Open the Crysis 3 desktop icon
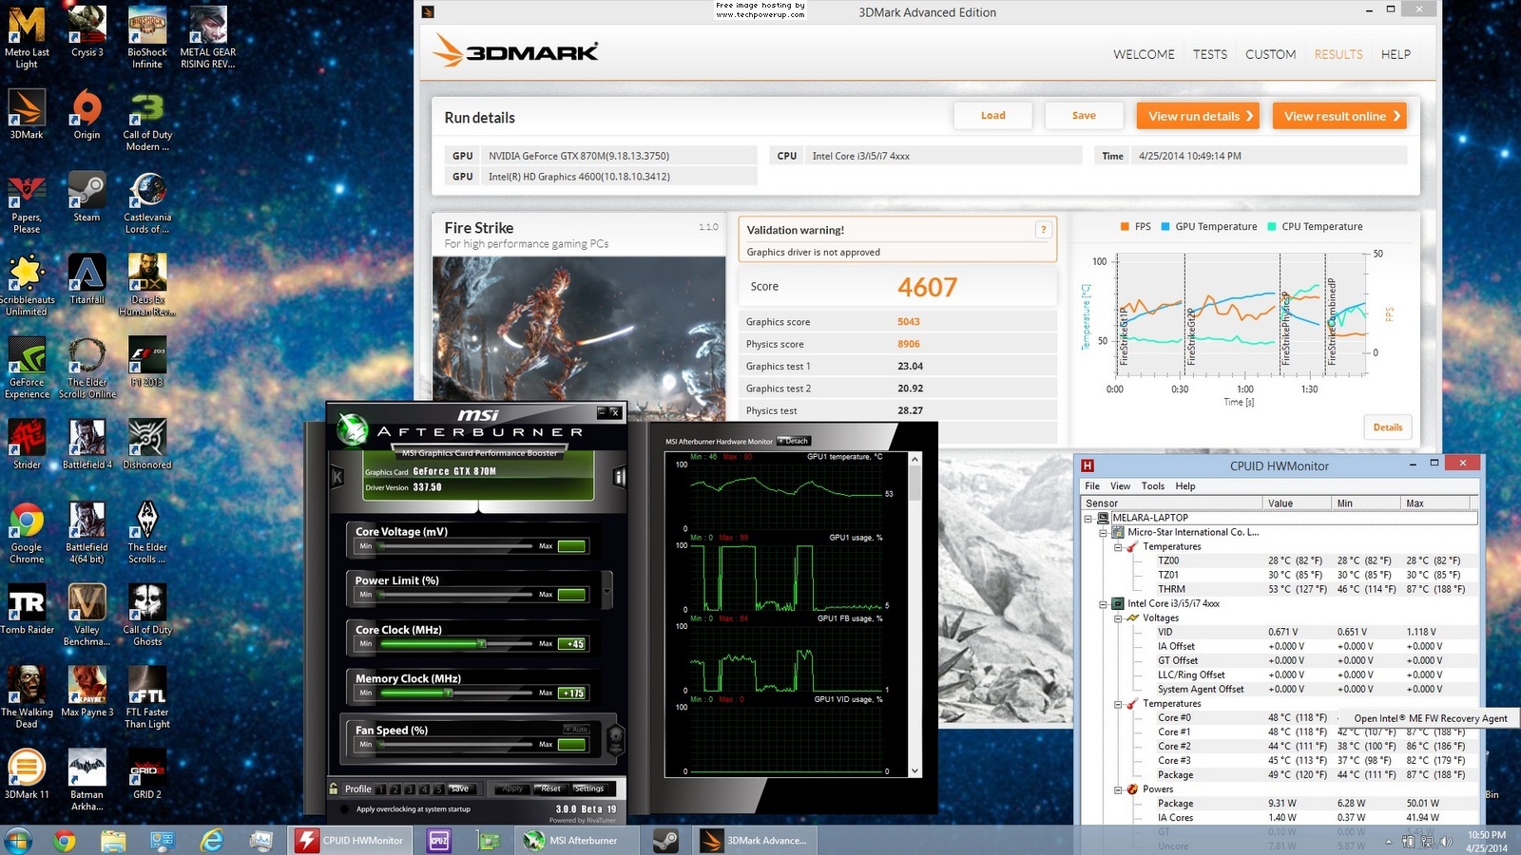1521x855 pixels. click(x=87, y=32)
